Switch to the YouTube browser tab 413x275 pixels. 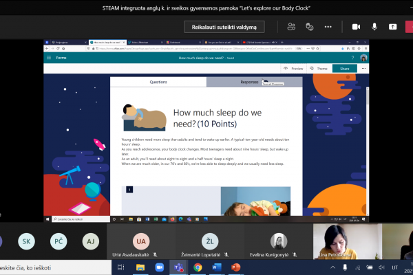click(x=260, y=42)
